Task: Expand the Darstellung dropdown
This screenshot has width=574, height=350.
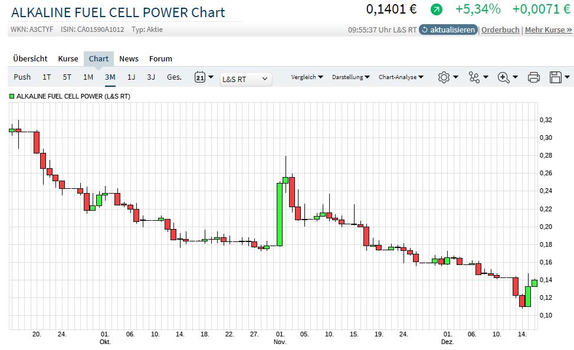Action: [350, 77]
